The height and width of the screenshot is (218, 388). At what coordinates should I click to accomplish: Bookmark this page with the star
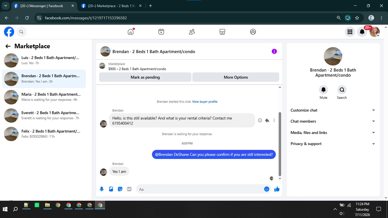(357, 18)
